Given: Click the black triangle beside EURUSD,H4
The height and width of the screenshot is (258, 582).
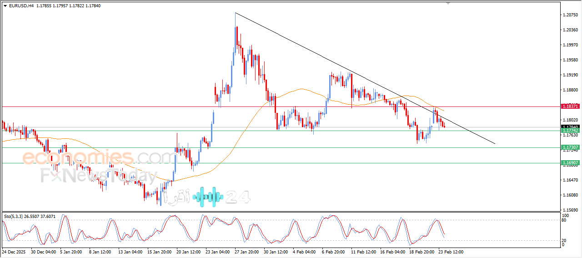Looking at the screenshot, I should pos(5,6).
